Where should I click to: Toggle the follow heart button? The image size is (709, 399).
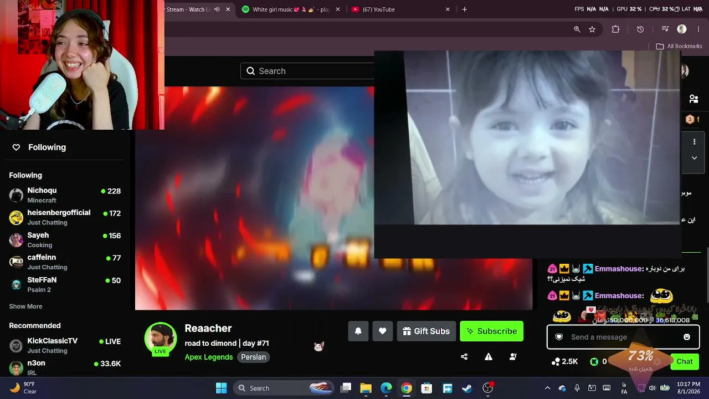click(383, 331)
